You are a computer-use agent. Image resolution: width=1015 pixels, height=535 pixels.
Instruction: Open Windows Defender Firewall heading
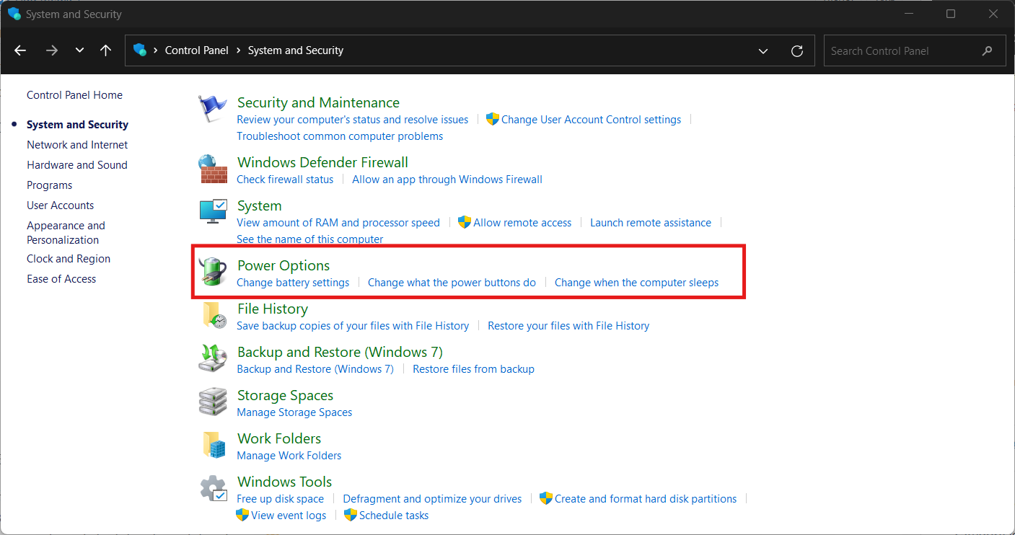[x=322, y=162]
